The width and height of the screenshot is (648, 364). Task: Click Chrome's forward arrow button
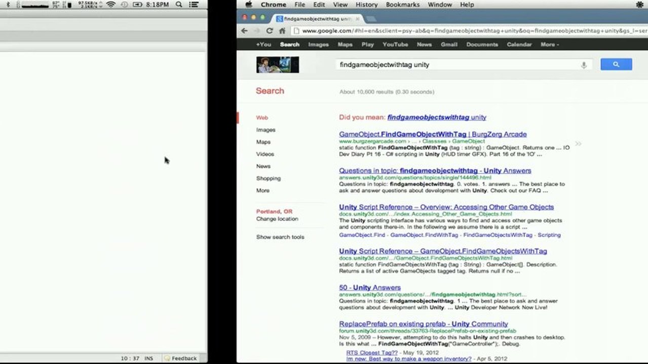pos(257,31)
